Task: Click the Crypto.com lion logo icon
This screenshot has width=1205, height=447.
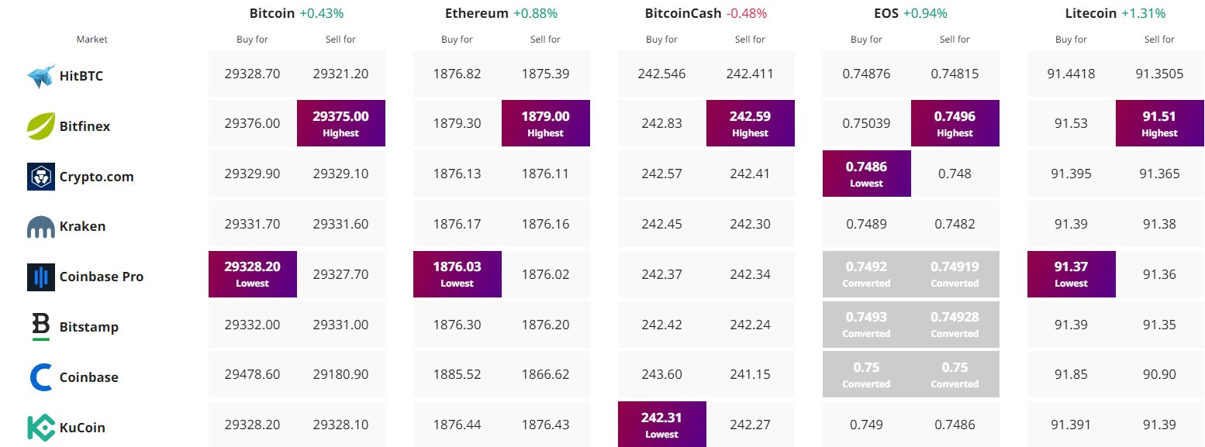Action: [x=41, y=177]
